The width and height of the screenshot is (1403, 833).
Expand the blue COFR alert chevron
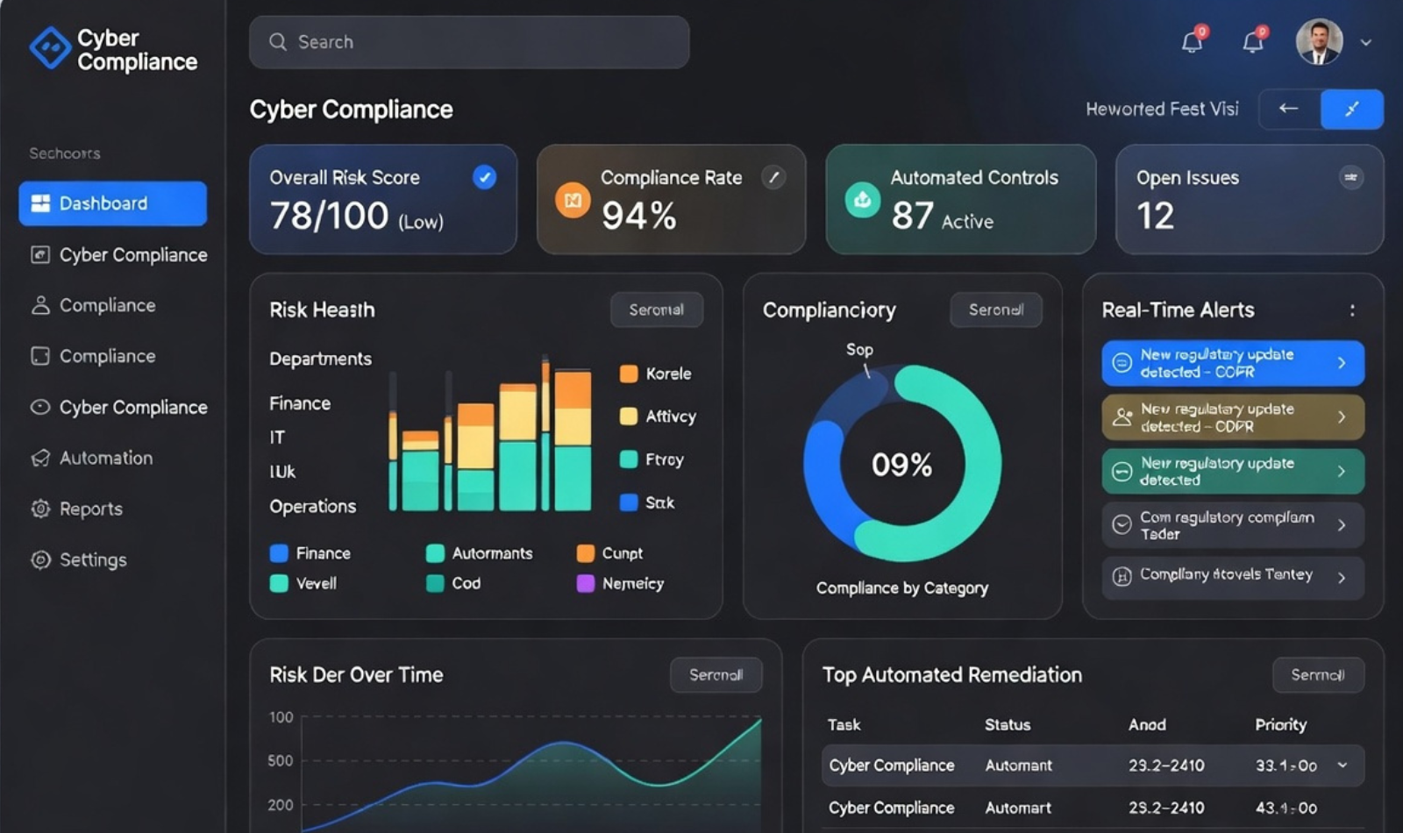[1342, 363]
